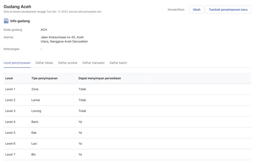Screen dimensions: 256x163
Task: Click Ya in the Baris row
Action: [80, 122]
